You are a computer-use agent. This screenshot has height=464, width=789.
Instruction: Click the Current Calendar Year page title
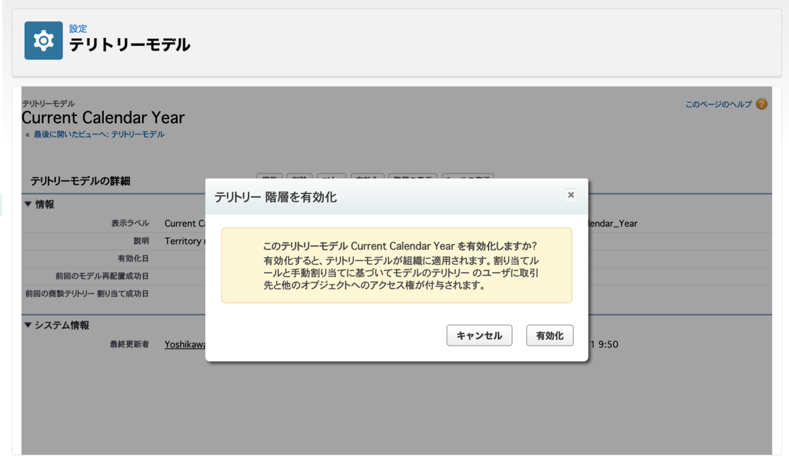coord(103,118)
